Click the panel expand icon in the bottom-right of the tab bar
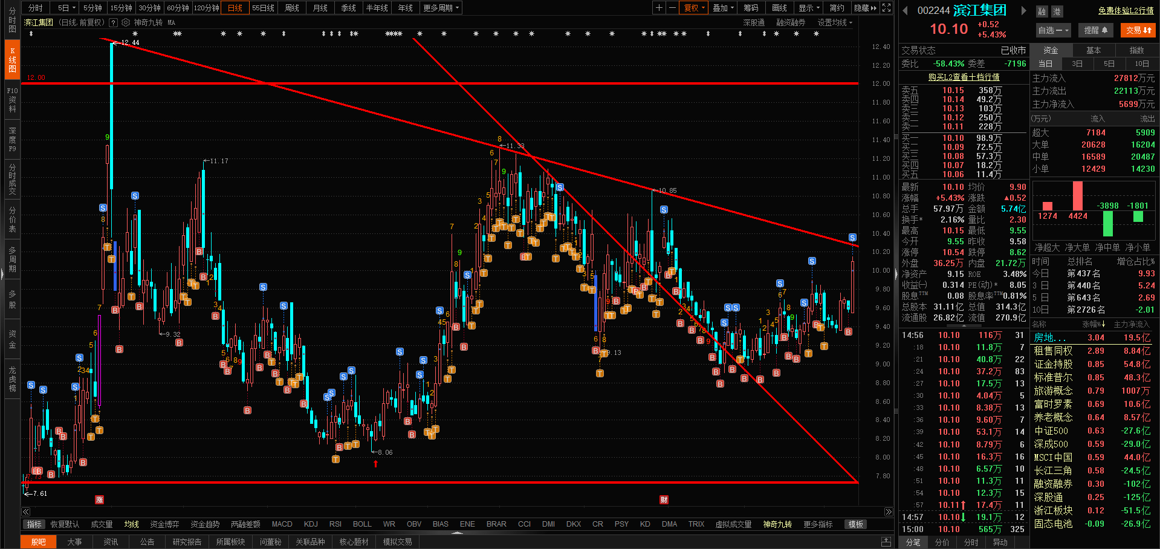 pyautogui.click(x=886, y=541)
